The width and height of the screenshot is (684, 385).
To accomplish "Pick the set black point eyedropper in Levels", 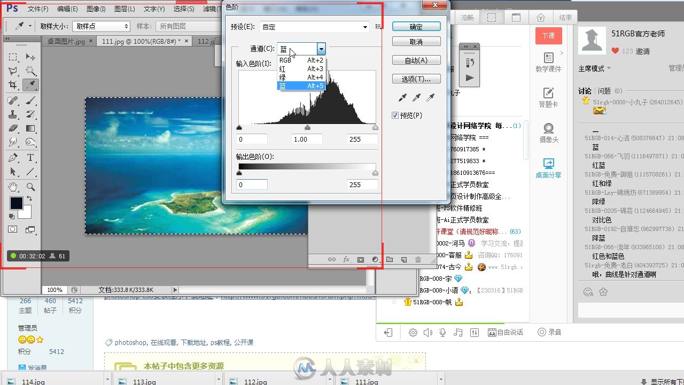I will click(x=402, y=97).
